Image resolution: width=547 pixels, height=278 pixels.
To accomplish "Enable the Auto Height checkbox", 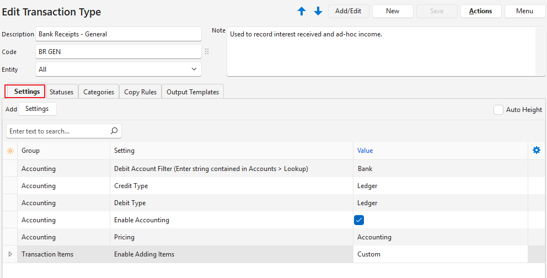I will 498,110.
